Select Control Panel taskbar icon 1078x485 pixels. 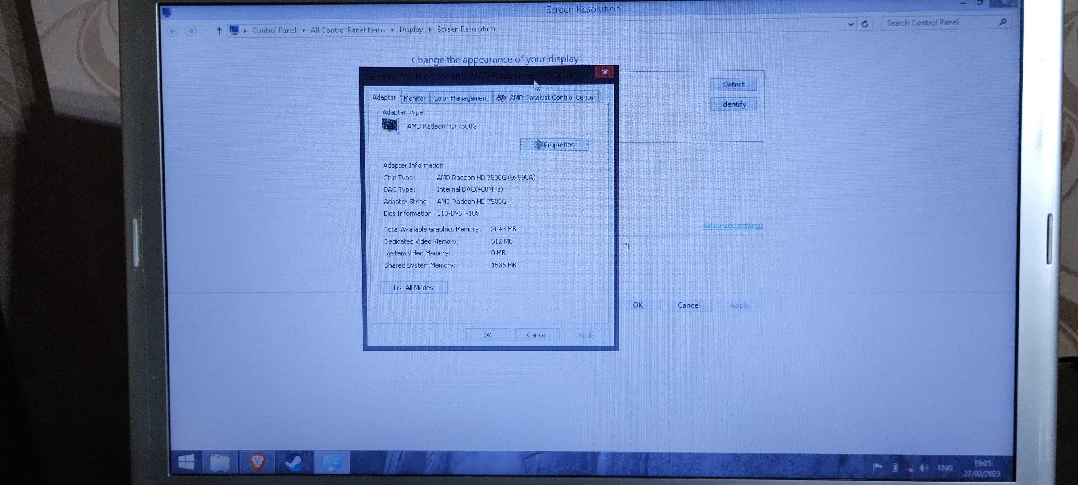[x=331, y=463]
